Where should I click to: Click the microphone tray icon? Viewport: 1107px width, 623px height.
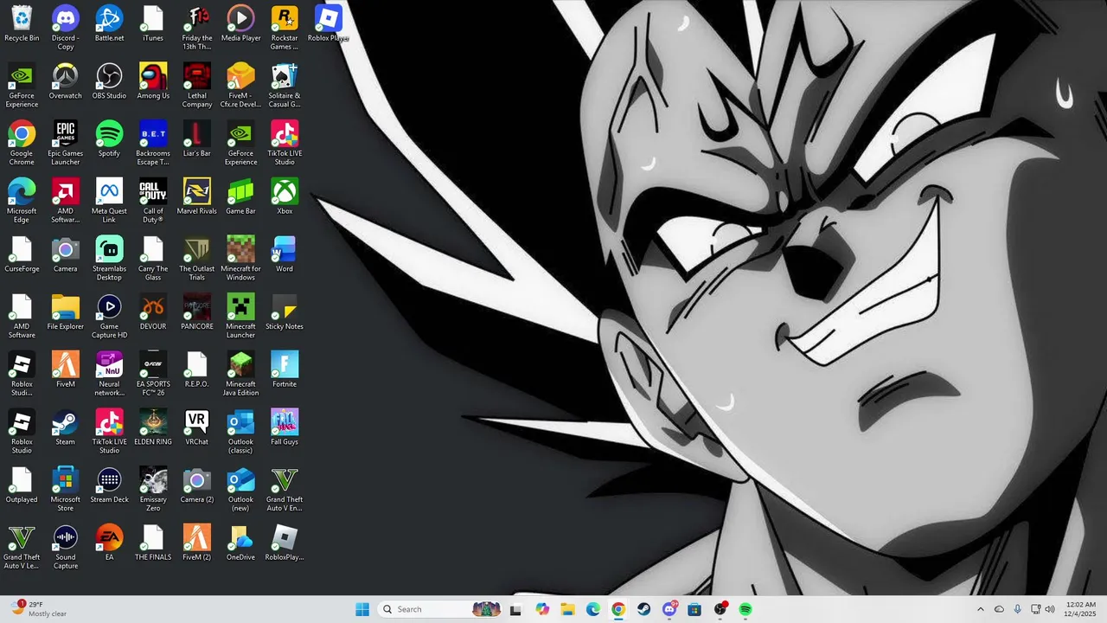pyautogui.click(x=1017, y=609)
